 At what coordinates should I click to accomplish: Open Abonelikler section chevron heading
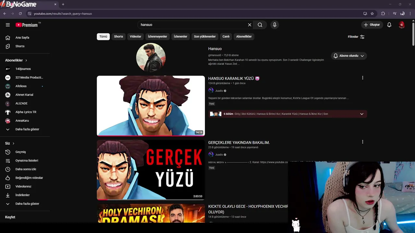(16, 60)
